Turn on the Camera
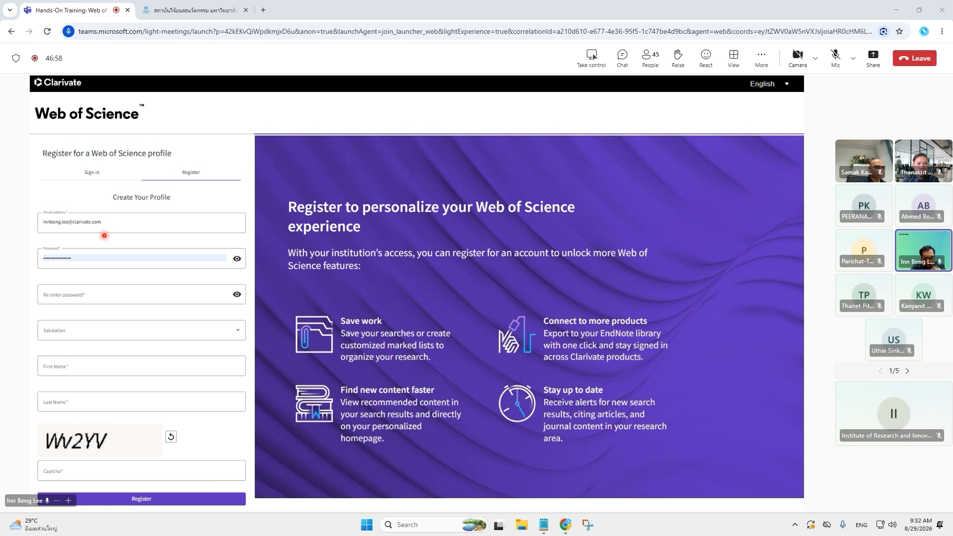953x536 pixels. coord(798,58)
